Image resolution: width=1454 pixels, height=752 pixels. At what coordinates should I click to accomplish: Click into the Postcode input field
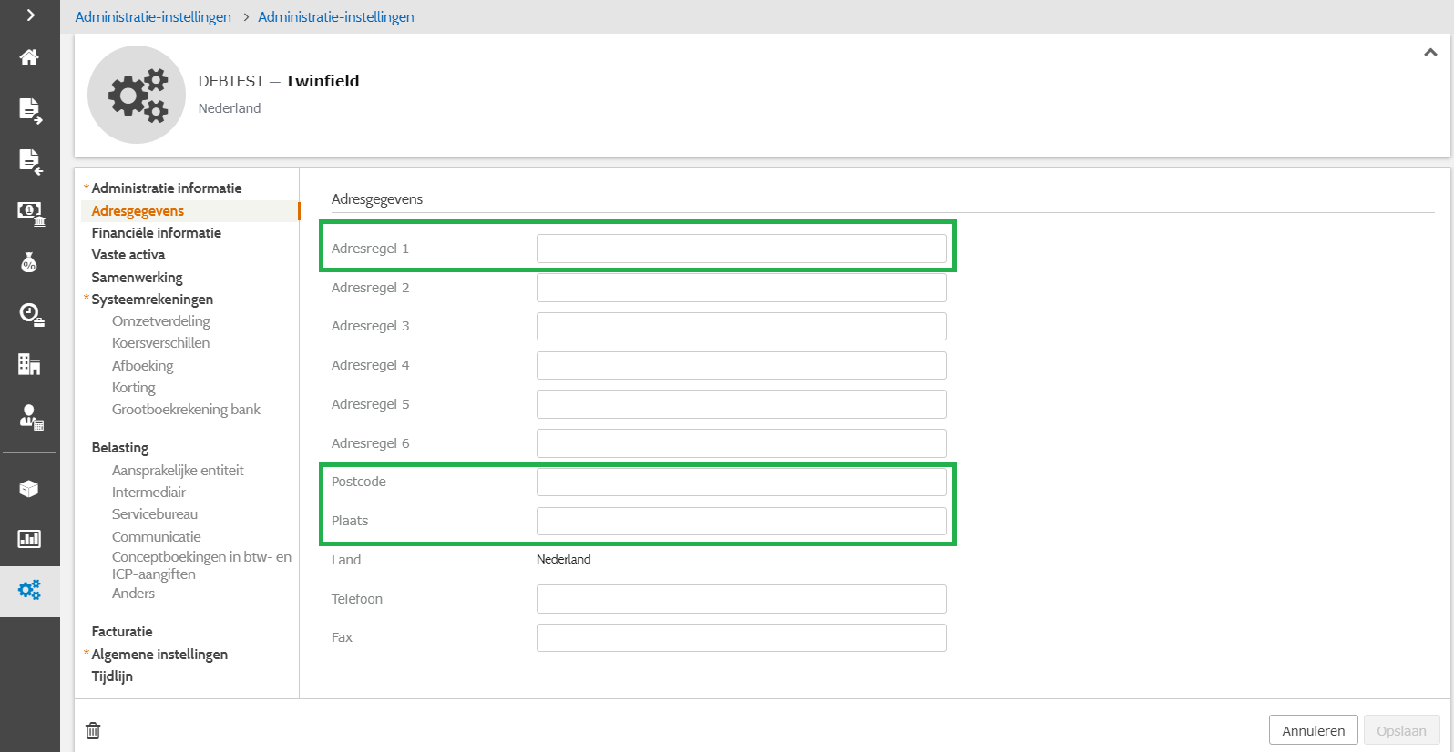[x=741, y=483]
